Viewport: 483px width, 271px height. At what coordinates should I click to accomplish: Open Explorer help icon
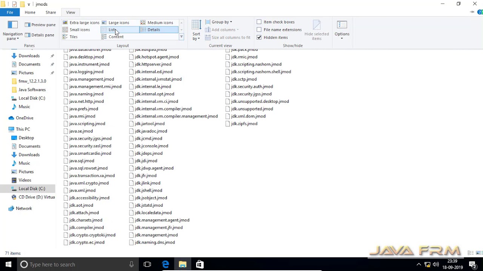[x=480, y=12]
